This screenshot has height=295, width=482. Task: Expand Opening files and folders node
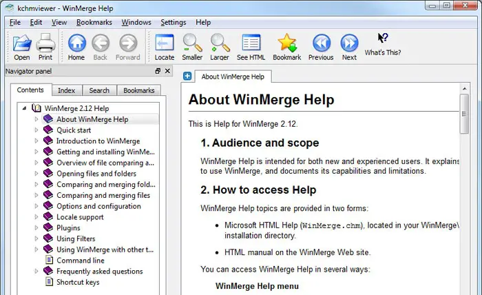coord(36,174)
